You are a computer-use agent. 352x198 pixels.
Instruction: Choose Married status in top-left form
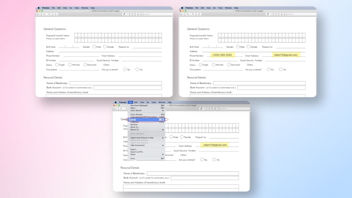click(70, 65)
